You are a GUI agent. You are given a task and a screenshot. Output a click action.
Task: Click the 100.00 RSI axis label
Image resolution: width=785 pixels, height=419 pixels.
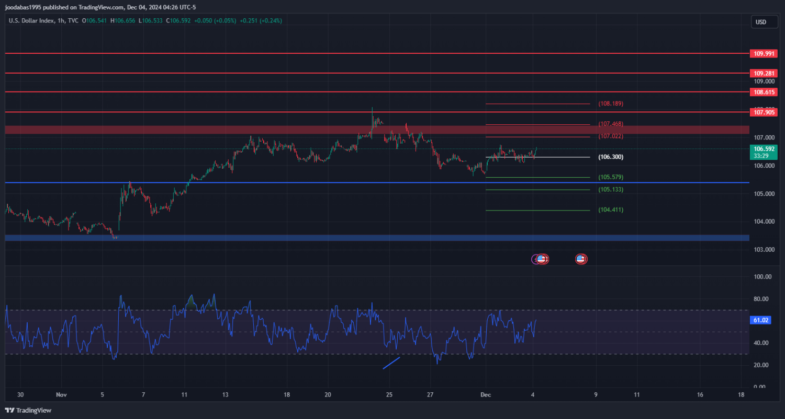point(762,277)
